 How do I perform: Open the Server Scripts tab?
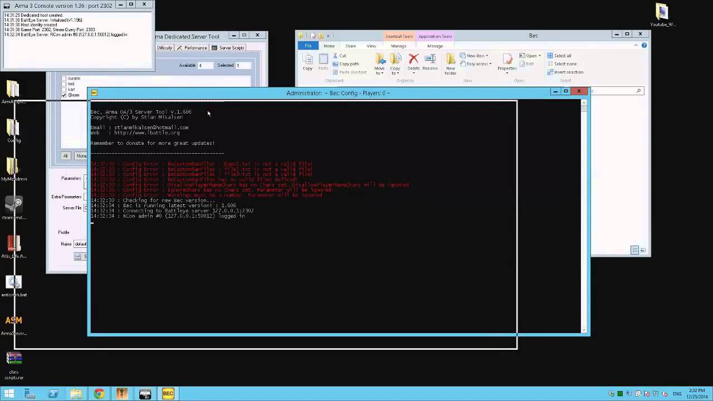tap(228, 48)
